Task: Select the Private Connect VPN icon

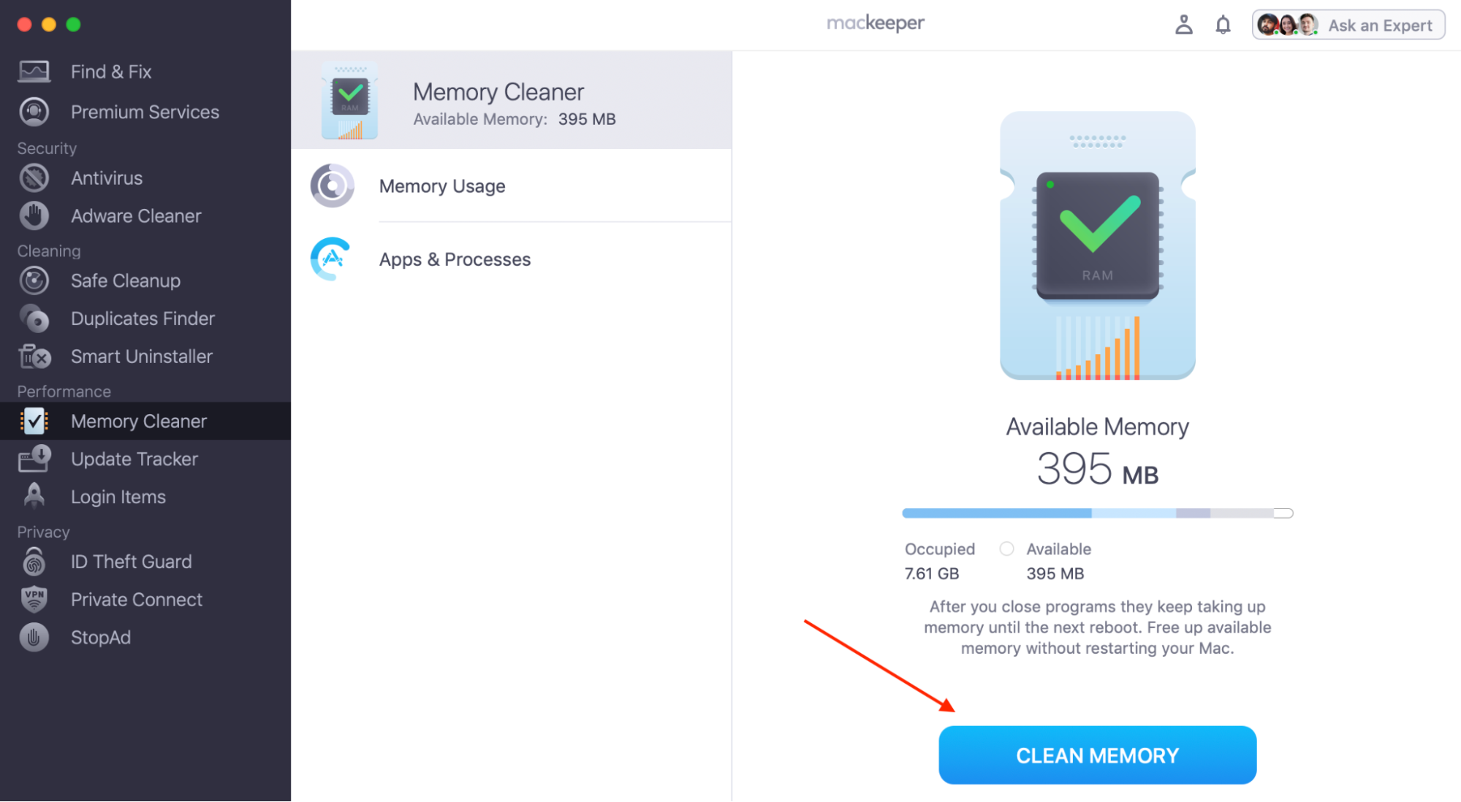Action: 34,600
